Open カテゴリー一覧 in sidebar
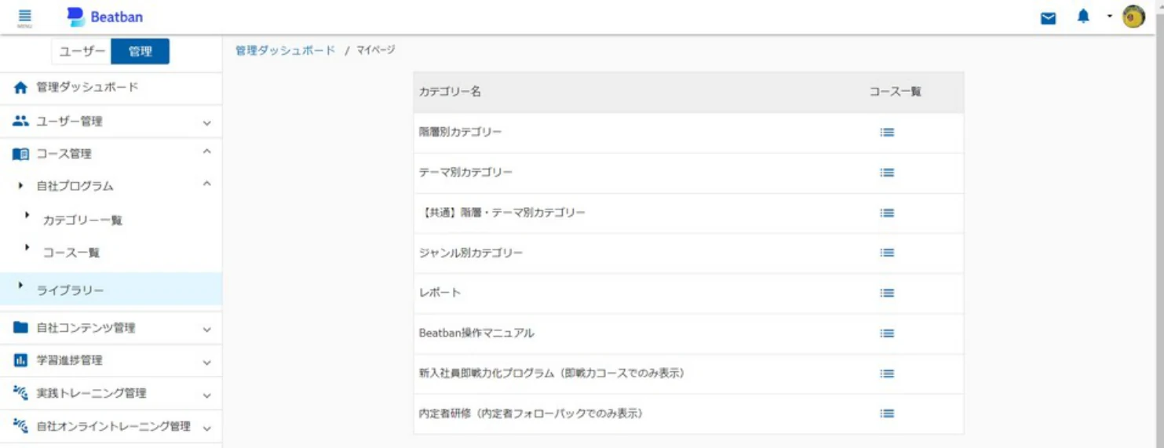 [82, 220]
